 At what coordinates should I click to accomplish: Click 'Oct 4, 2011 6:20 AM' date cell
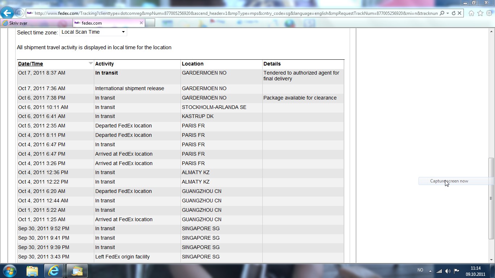[x=42, y=191]
